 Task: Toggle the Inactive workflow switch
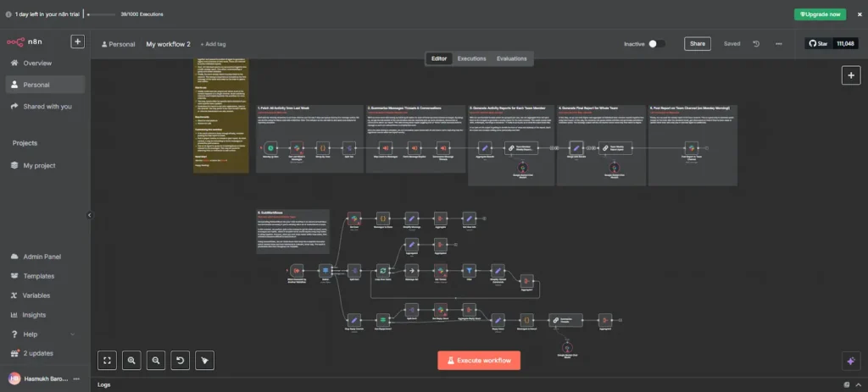click(x=656, y=43)
